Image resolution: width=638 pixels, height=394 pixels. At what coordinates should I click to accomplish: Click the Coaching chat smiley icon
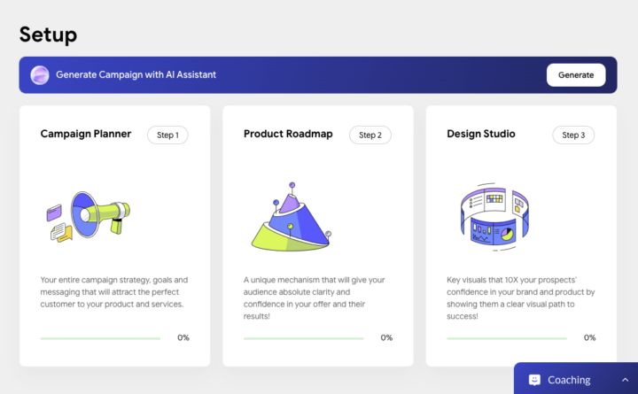tap(534, 380)
